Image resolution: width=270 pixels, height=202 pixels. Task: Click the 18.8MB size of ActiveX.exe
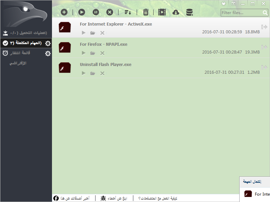pos(252,32)
